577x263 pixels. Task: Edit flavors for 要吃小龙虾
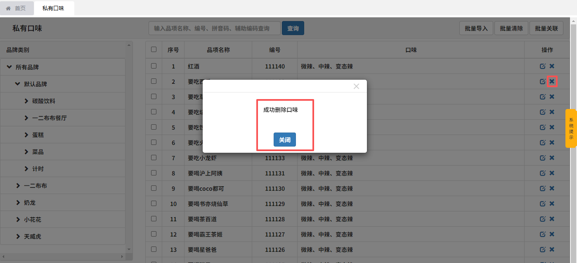click(543, 158)
